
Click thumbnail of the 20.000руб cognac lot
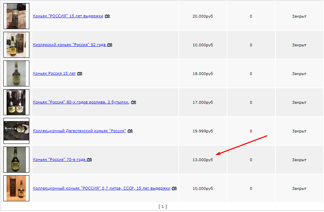pyautogui.click(x=17, y=16)
